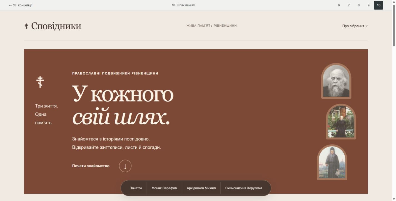Open the garden priest portrait thumbnail
Viewport: 396px width, 201px height.
point(341,121)
